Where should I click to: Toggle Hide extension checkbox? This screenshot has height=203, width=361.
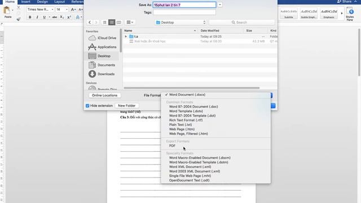click(x=87, y=105)
